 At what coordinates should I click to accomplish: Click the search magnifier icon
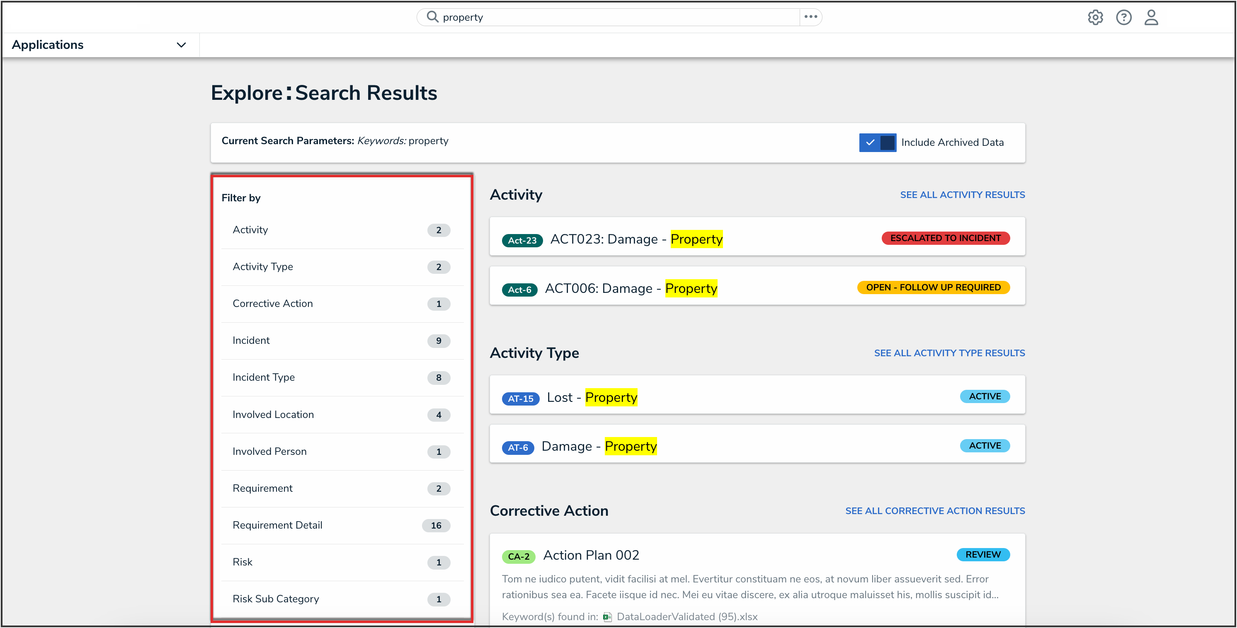click(x=432, y=17)
